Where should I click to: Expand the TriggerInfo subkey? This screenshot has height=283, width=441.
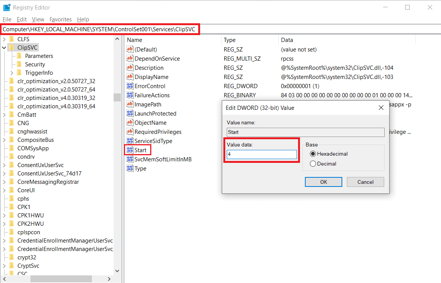12,73
